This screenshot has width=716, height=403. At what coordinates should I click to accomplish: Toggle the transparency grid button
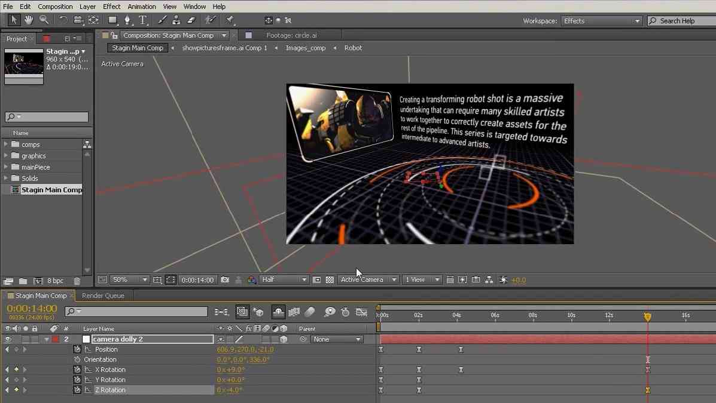(x=330, y=279)
